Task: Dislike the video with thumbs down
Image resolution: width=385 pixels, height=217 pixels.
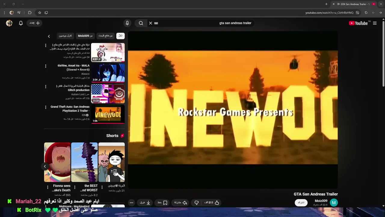Action: (196, 203)
